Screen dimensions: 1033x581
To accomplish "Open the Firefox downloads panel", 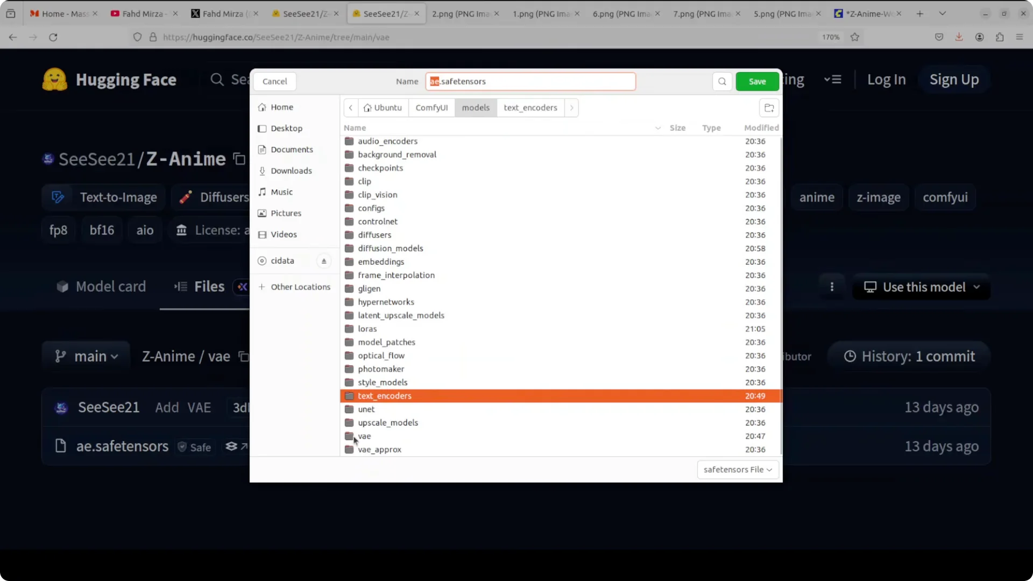I will 959,37.
